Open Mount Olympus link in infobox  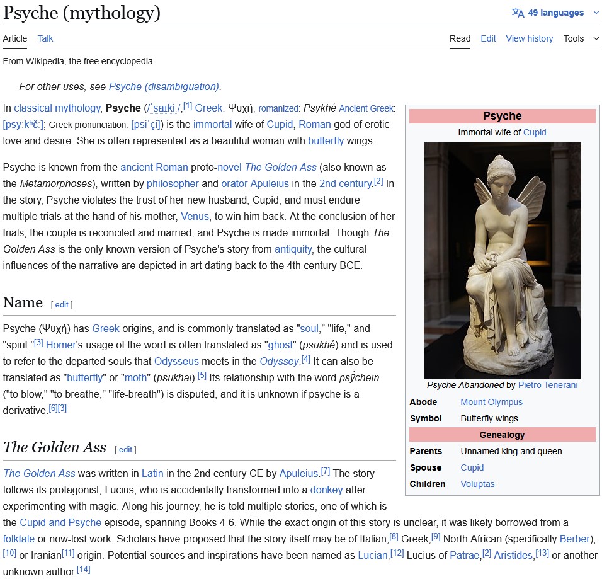491,402
